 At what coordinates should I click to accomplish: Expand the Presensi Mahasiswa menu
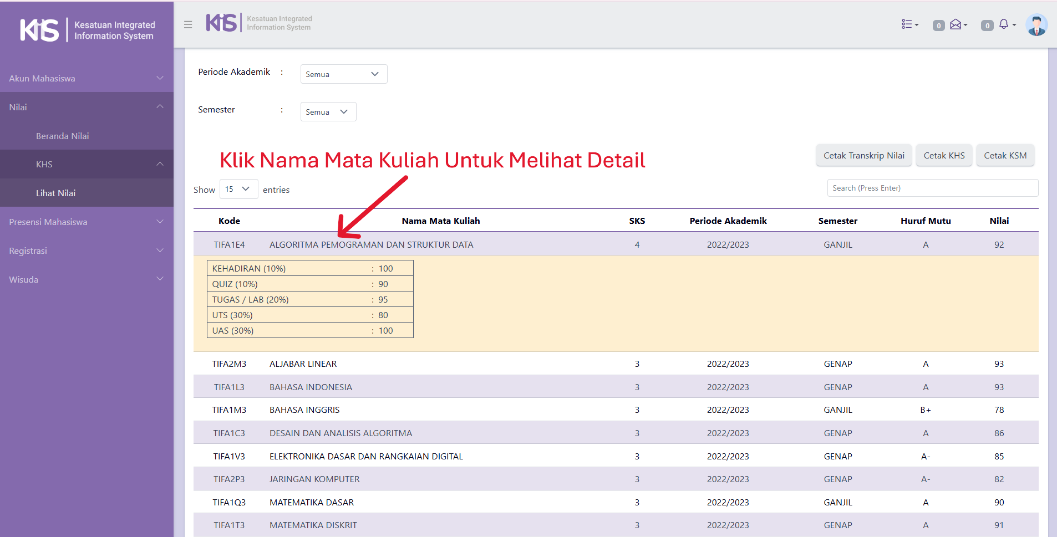(87, 222)
